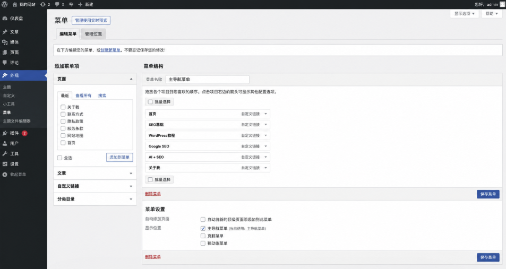Click the lower 删除菜单 link
The height and width of the screenshot is (269, 506).
153,257
